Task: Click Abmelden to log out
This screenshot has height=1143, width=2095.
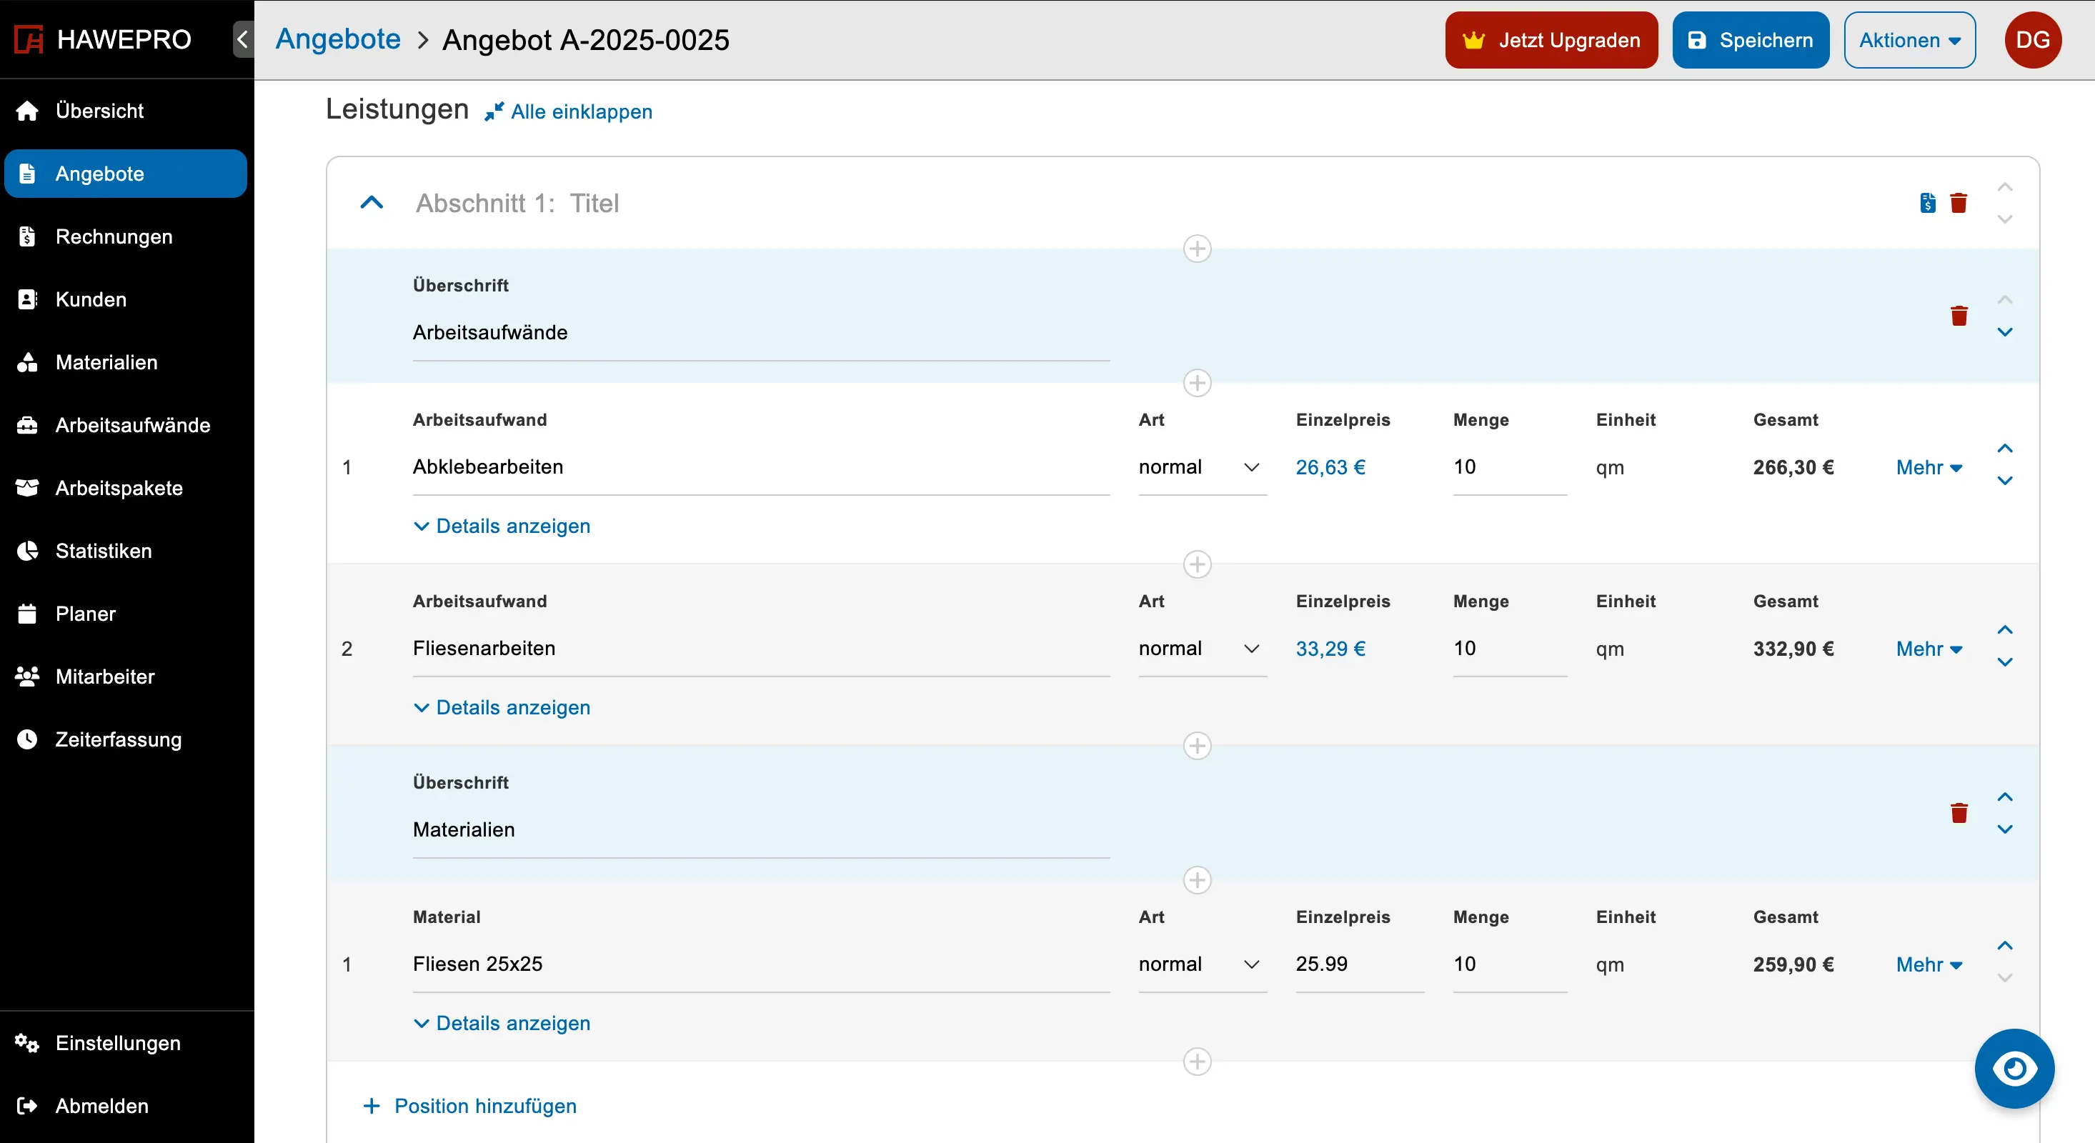Action: [126, 1106]
